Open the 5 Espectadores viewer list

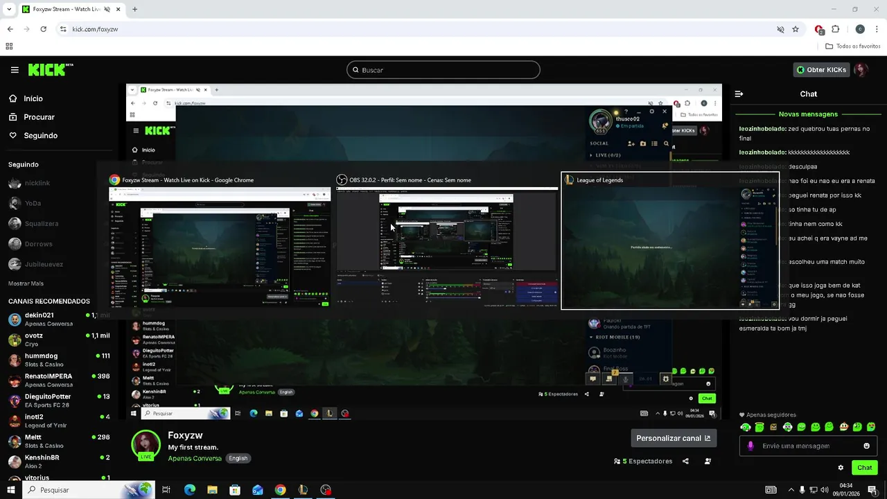tap(643, 461)
